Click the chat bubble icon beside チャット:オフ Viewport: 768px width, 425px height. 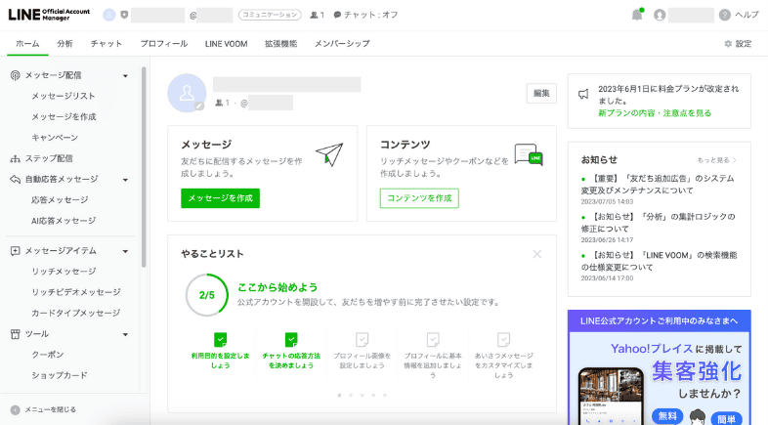coord(337,16)
